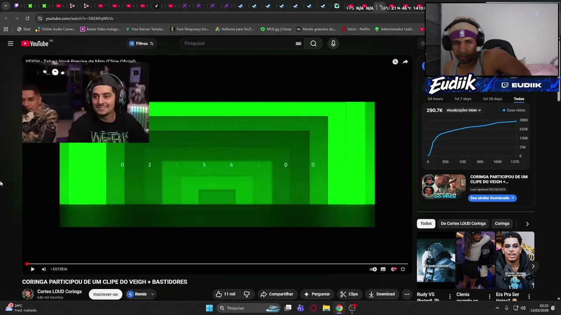Like the video showing 11 mil
The width and height of the screenshot is (561, 315).
click(x=226, y=294)
